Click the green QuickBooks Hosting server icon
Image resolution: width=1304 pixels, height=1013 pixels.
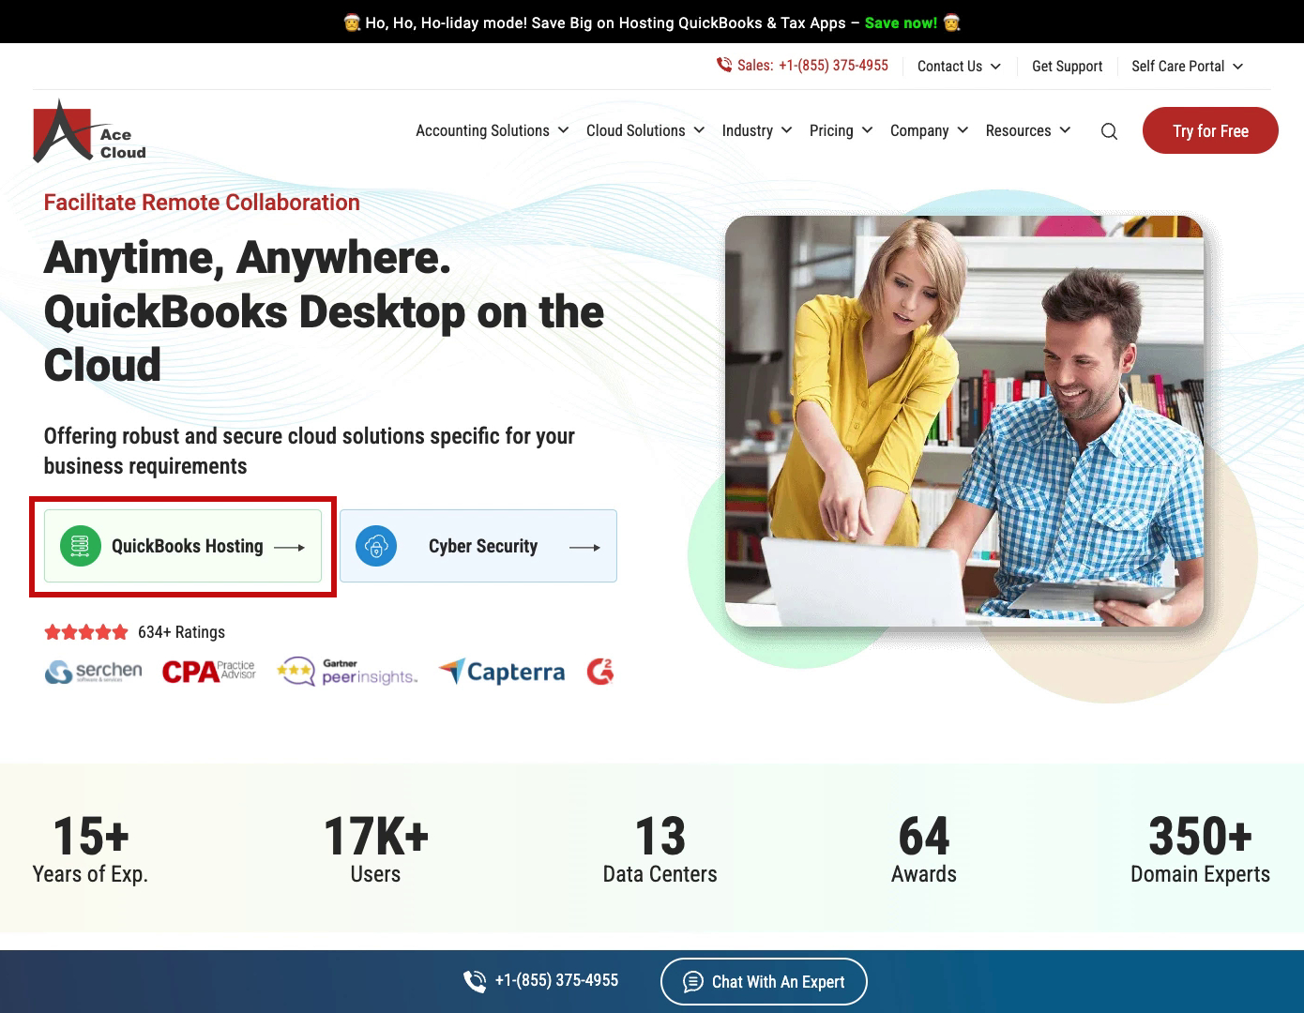click(81, 546)
